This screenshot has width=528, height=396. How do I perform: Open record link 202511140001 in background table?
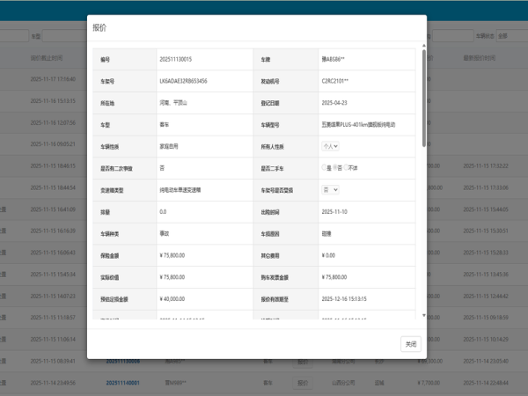click(122, 383)
